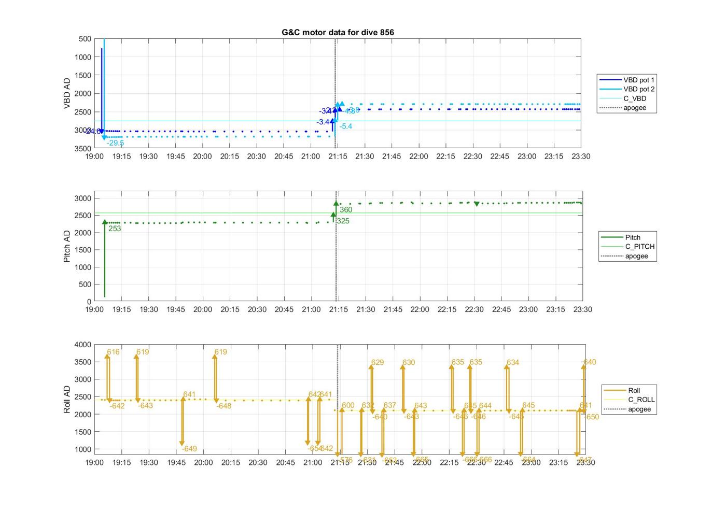Click the 19:00 tick under the Pitch plot
The width and height of the screenshot is (726, 511).
click(x=94, y=309)
